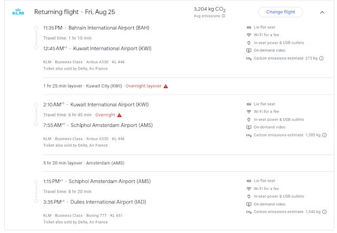Click the red warning triangle after Overnight layover

[x=166, y=85]
